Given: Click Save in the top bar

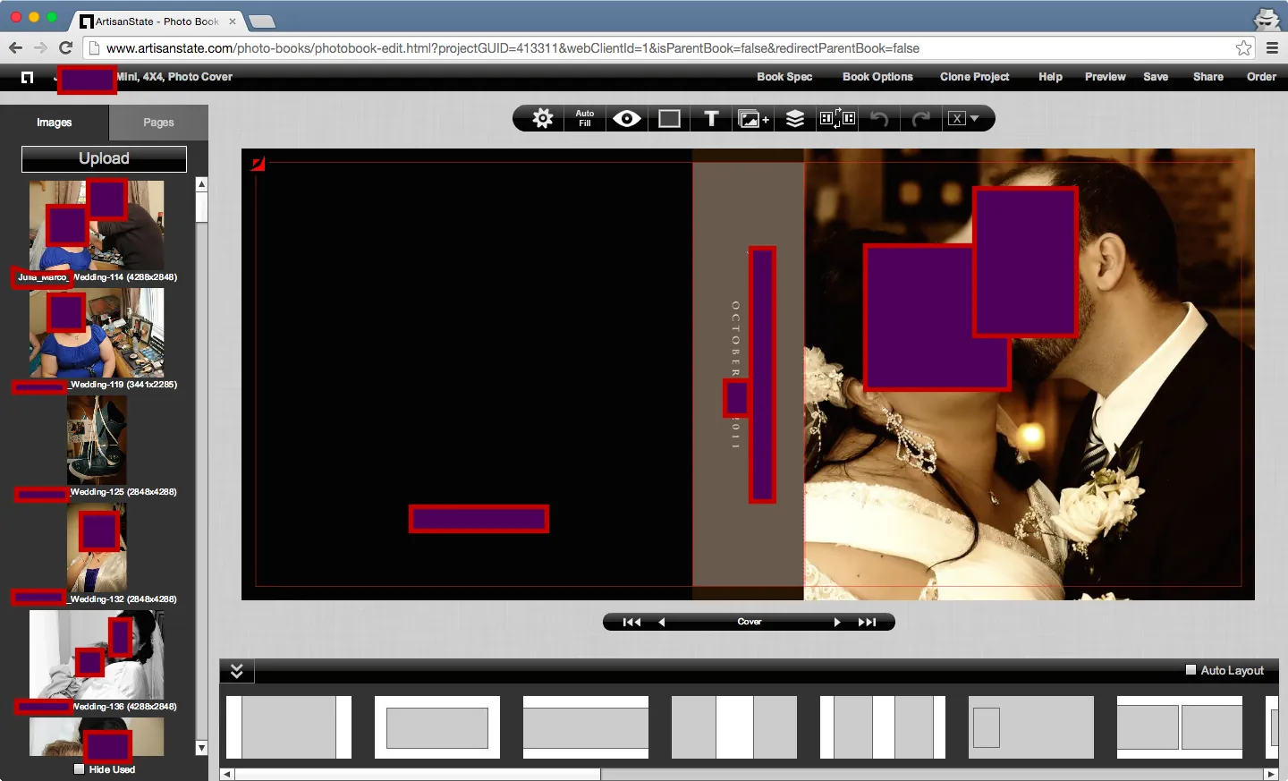Looking at the screenshot, I should coord(1156,77).
